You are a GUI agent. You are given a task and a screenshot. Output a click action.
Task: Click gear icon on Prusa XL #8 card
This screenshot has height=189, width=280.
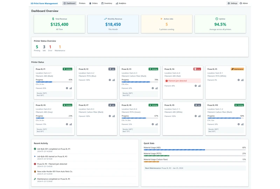[x=153, y=124]
